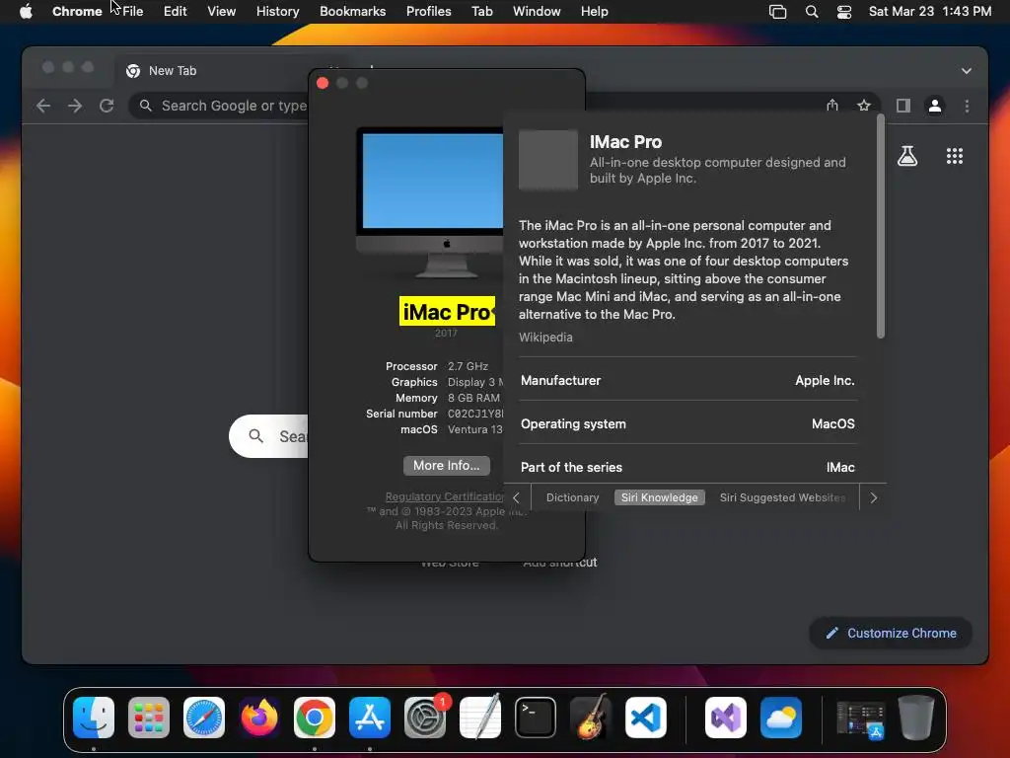The height and width of the screenshot is (758, 1010).
Task: Launch Terminal from the Dock
Action: pyautogui.click(x=536, y=718)
